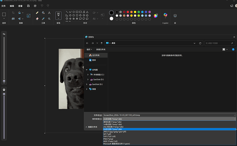
Task: Click 新建文件夹 button
Action: coord(101,49)
